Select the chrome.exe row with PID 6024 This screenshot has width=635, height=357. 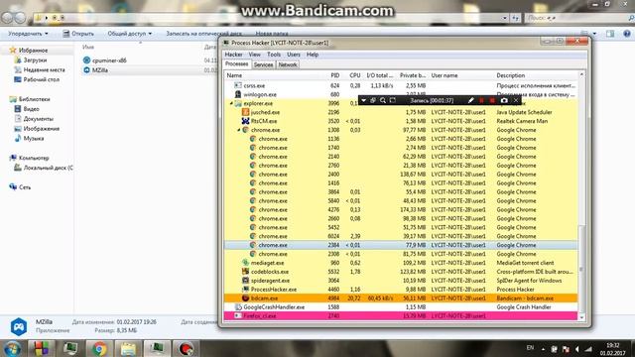(x=401, y=236)
